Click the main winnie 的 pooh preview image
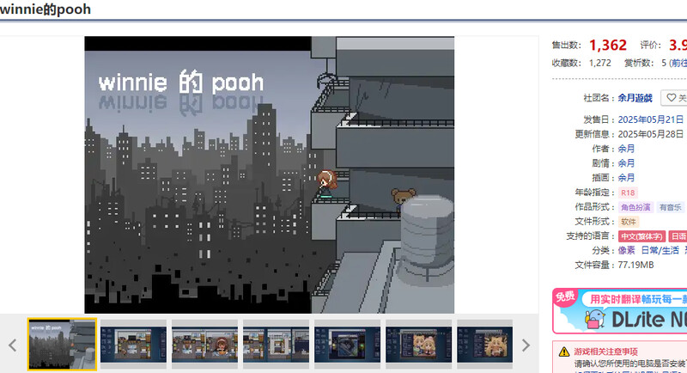Viewport: 687px width, 373px height. [269, 174]
